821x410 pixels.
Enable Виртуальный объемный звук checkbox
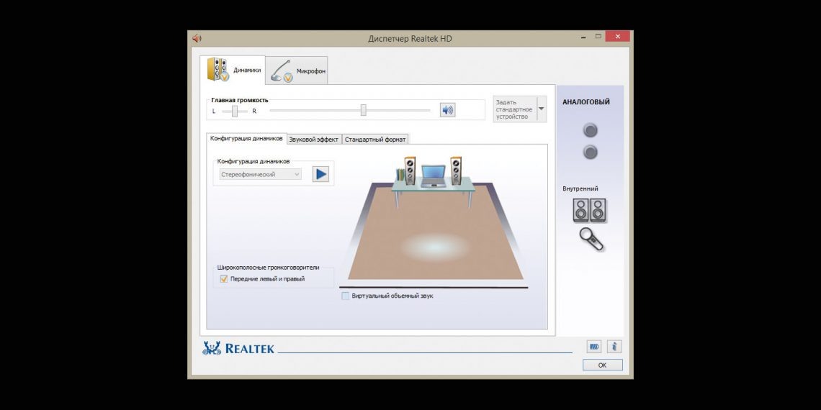(346, 296)
